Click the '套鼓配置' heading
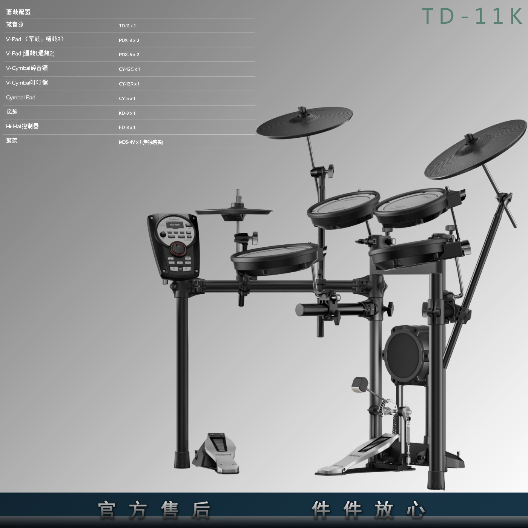 [18, 12]
